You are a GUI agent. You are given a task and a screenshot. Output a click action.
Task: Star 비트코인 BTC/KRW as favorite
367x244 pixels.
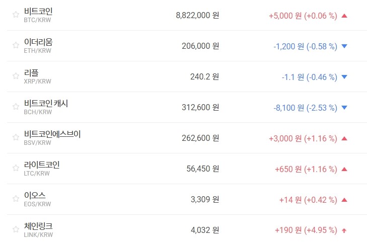[16, 15]
